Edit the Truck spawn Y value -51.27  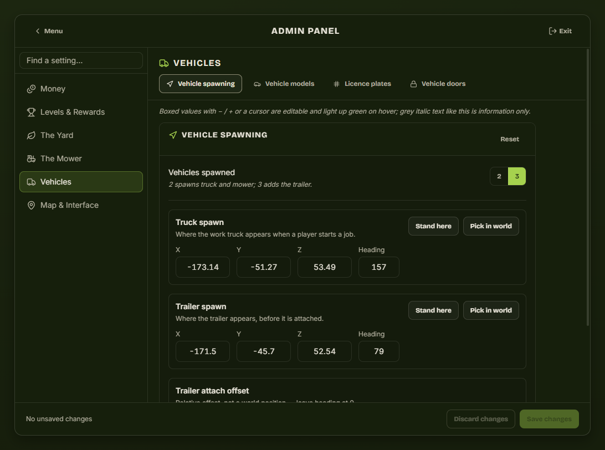[264, 267]
